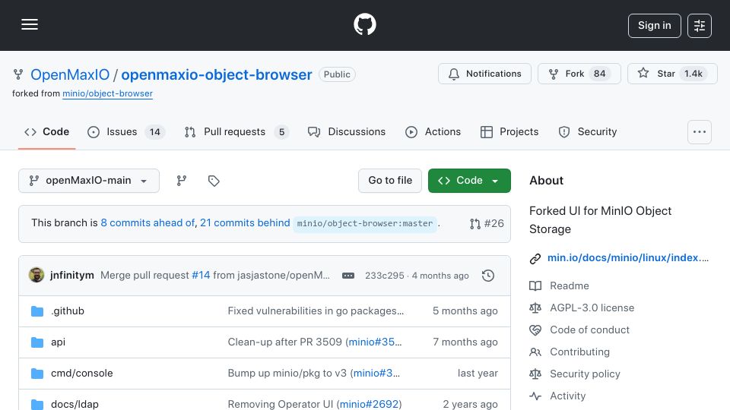Jump to the Readme link
Viewport: 730px width, 410px height.
(x=570, y=286)
